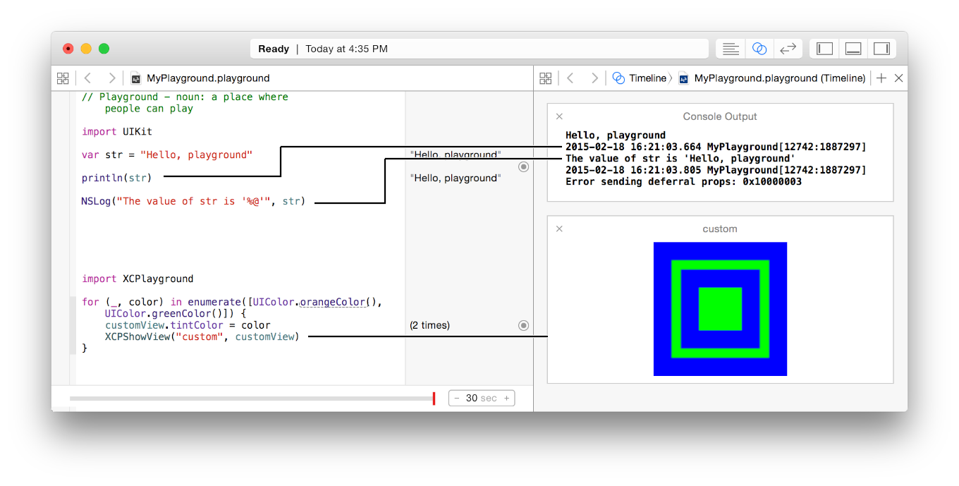Add a new assistant editor pane
The width and height of the screenshot is (959, 486).
pyautogui.click(x=881, y=78)
